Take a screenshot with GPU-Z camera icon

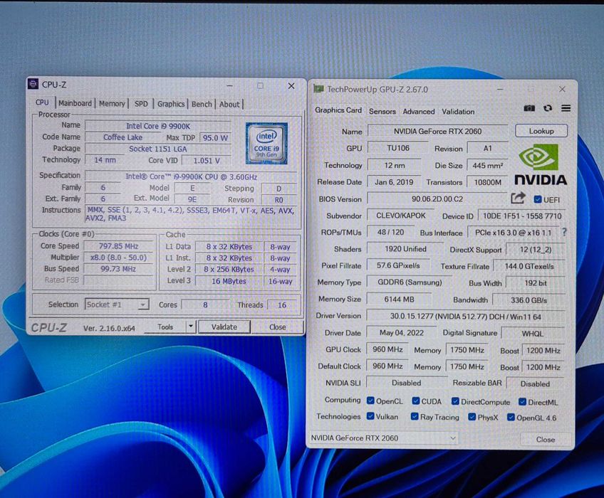coord(529,108)
